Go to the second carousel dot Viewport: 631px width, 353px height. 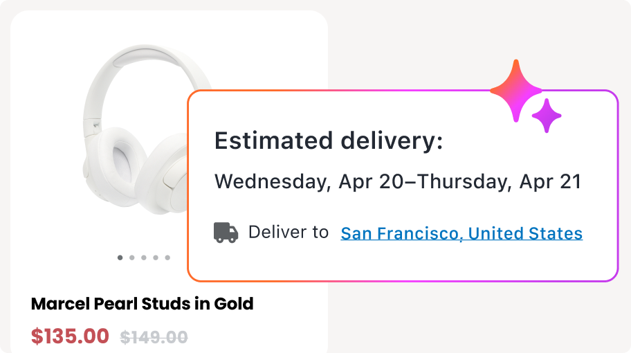(x=132, y=257)
